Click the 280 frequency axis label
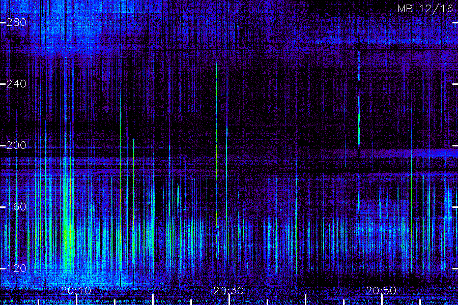The height and width of the screenshot is (305, 458). [16, 22]
